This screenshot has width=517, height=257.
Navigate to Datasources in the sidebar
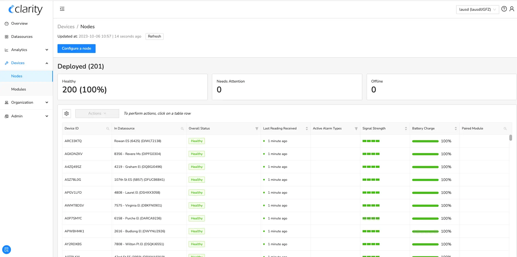pos(22,36)
